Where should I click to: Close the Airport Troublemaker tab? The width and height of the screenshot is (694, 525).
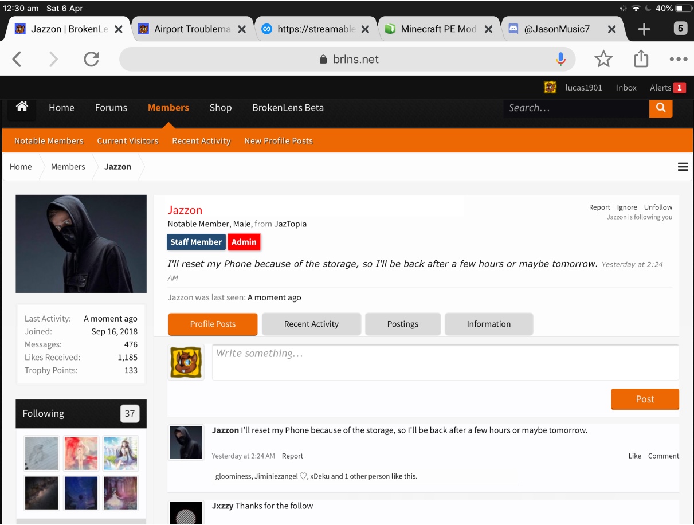point(242,29)
